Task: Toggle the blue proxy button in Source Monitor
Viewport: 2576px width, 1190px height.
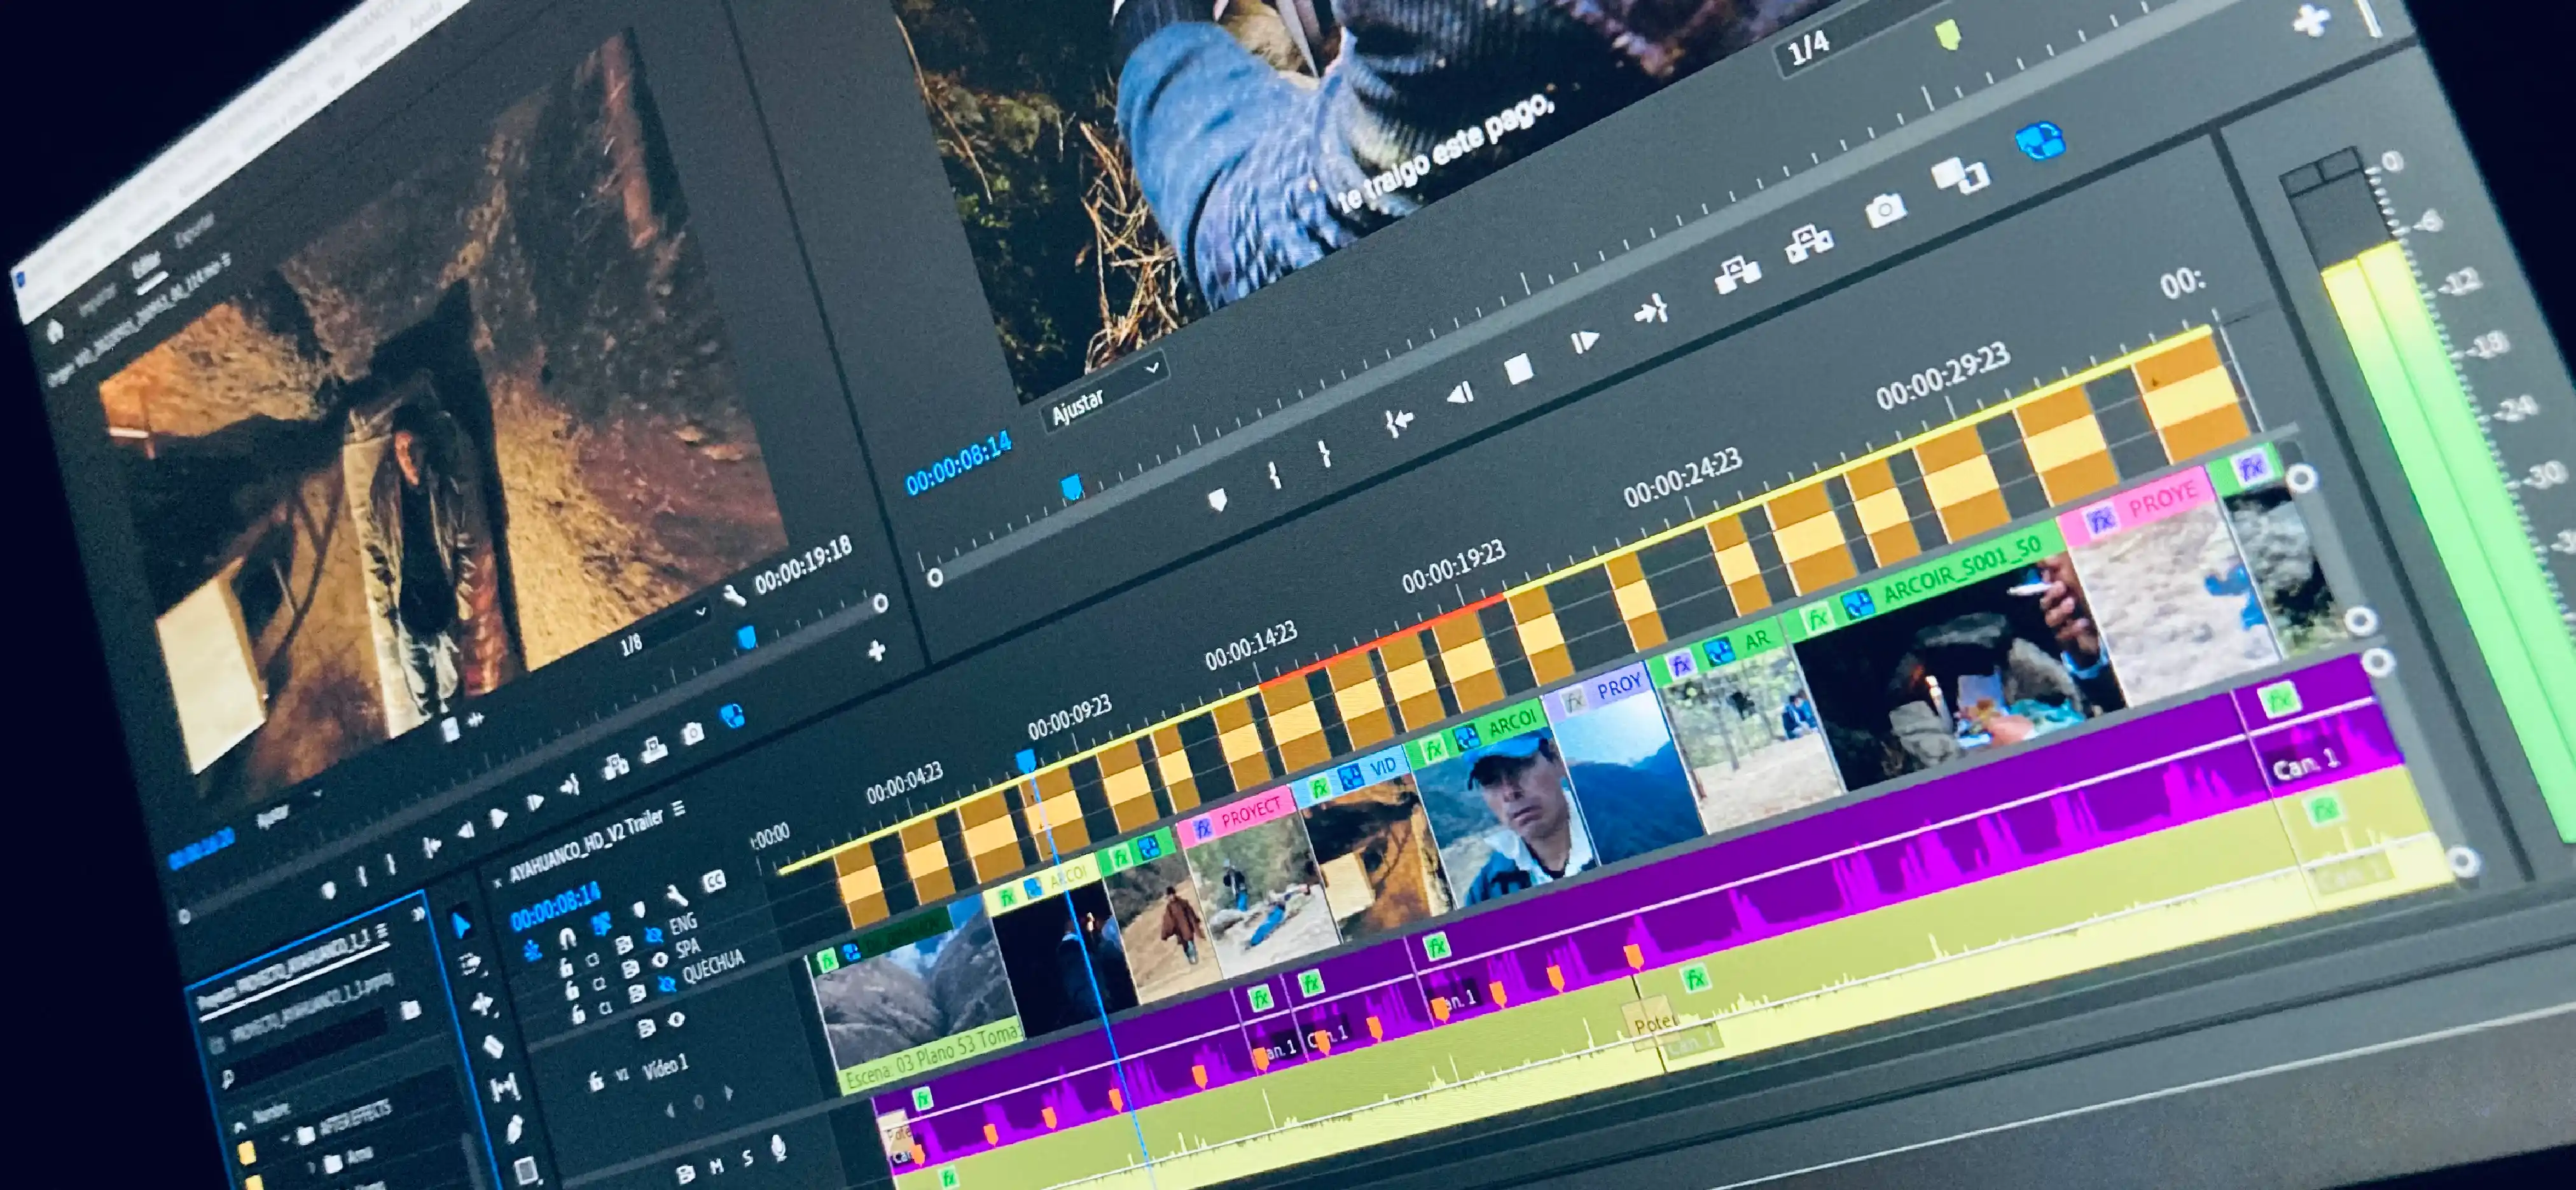Action: (733, 717)
